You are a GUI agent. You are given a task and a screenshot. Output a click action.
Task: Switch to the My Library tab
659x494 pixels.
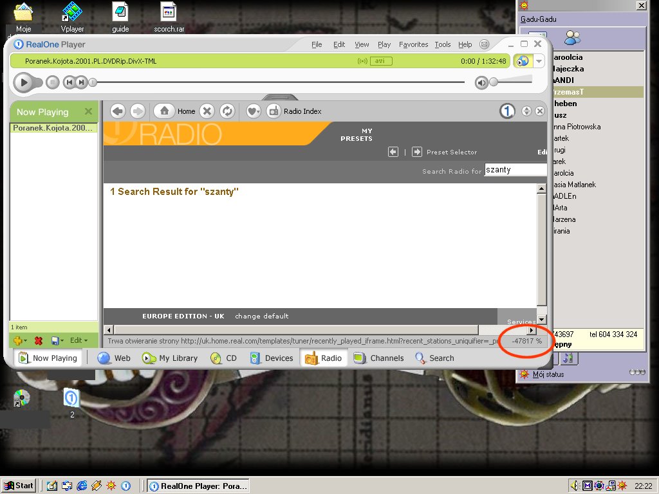point(169,358)
